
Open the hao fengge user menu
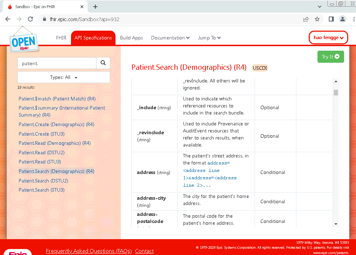(328, 38)
